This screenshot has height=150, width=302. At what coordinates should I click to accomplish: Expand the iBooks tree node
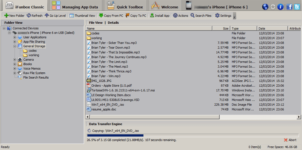(15, 64)
